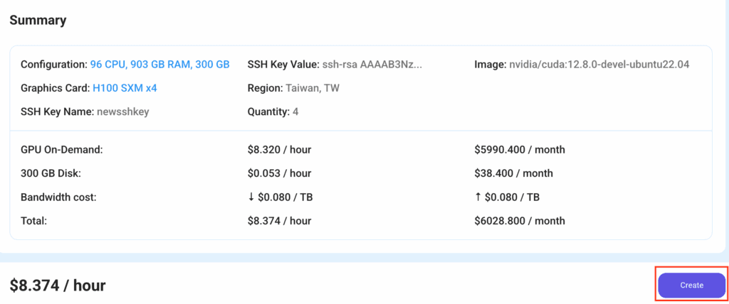
Task: Click the download arrow in Bandwidth cost
Action: click(x=251, y=197)
